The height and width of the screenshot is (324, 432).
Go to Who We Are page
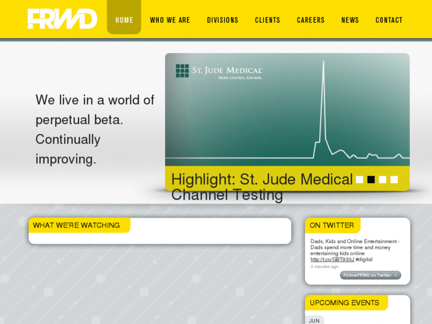(x=170, y=20)
